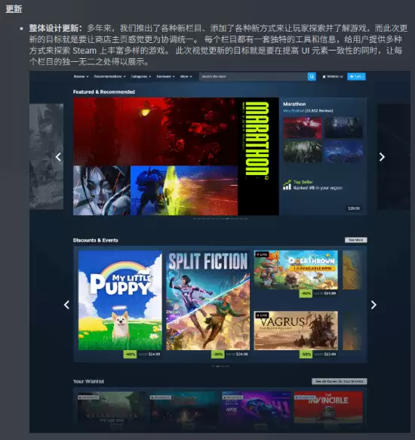The image size is (415, 440).
Task: Focus the Search the store field
Action: [x=254, y=77]
